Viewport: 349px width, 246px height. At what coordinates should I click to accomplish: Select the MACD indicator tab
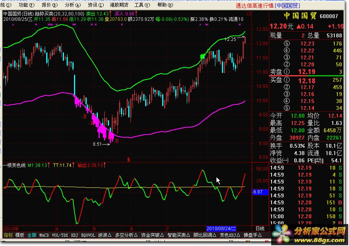(44, 235)
